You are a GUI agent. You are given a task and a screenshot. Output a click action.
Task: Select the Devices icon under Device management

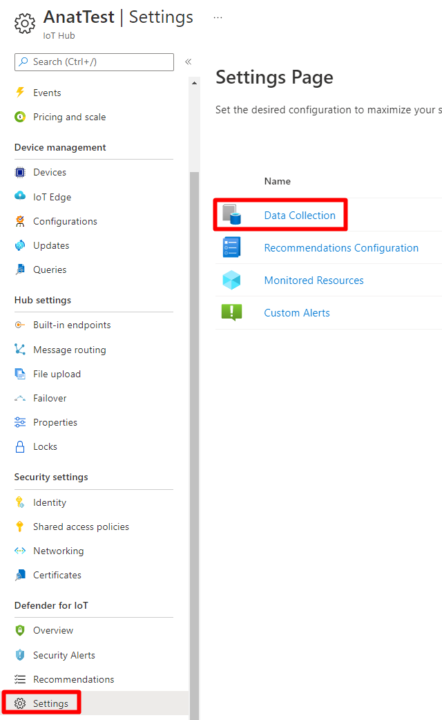[21, 172]
